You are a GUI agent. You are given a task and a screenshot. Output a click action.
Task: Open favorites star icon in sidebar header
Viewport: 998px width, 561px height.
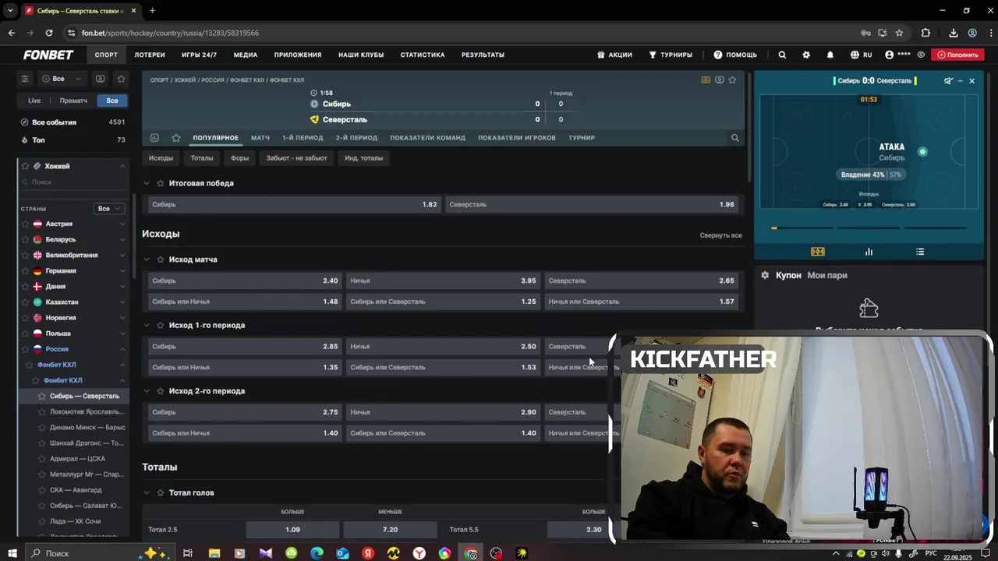tap(121, 79)
